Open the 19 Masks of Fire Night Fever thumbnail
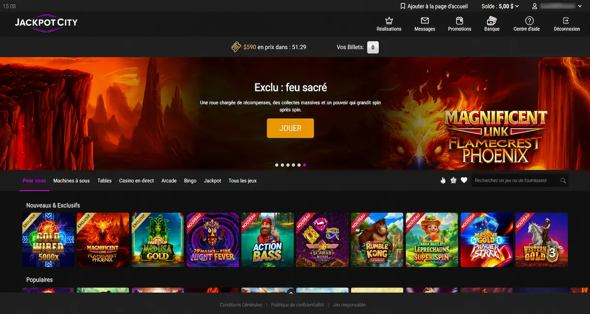Screen dimensions: 590x314 coord(213,240)
